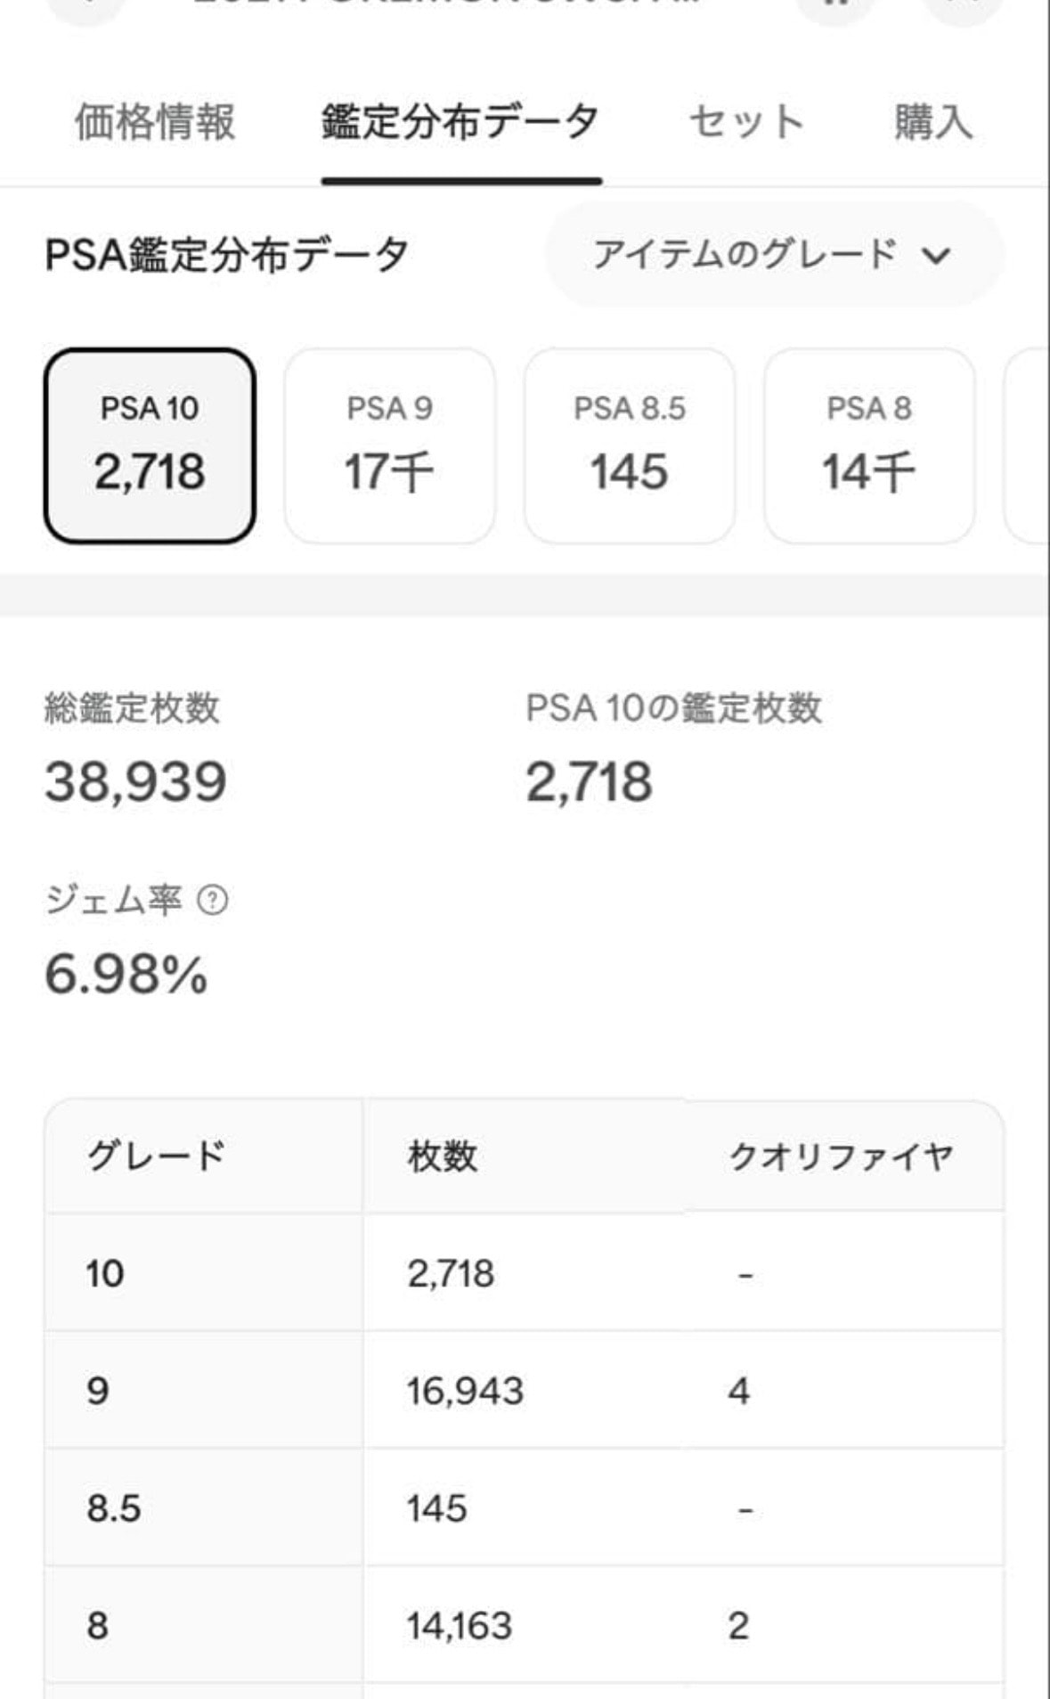Go to the 購入 tab
The width and height of the screenshot is (1050, 1699).
(x=933, y=122)
